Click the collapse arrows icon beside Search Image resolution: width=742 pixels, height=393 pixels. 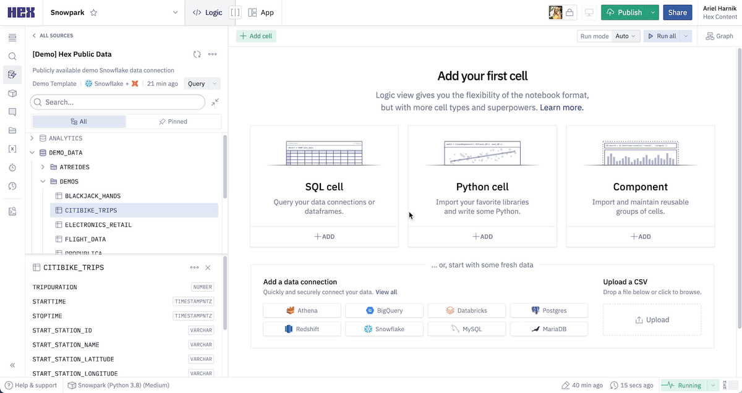click(x=215, y=102)
